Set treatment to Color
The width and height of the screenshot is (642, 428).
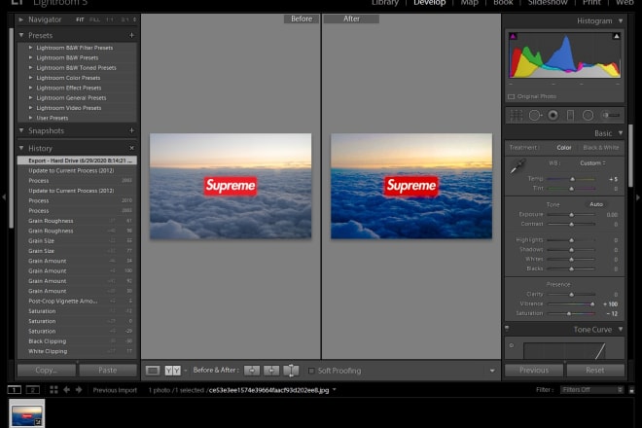click(x=564, y=148)
